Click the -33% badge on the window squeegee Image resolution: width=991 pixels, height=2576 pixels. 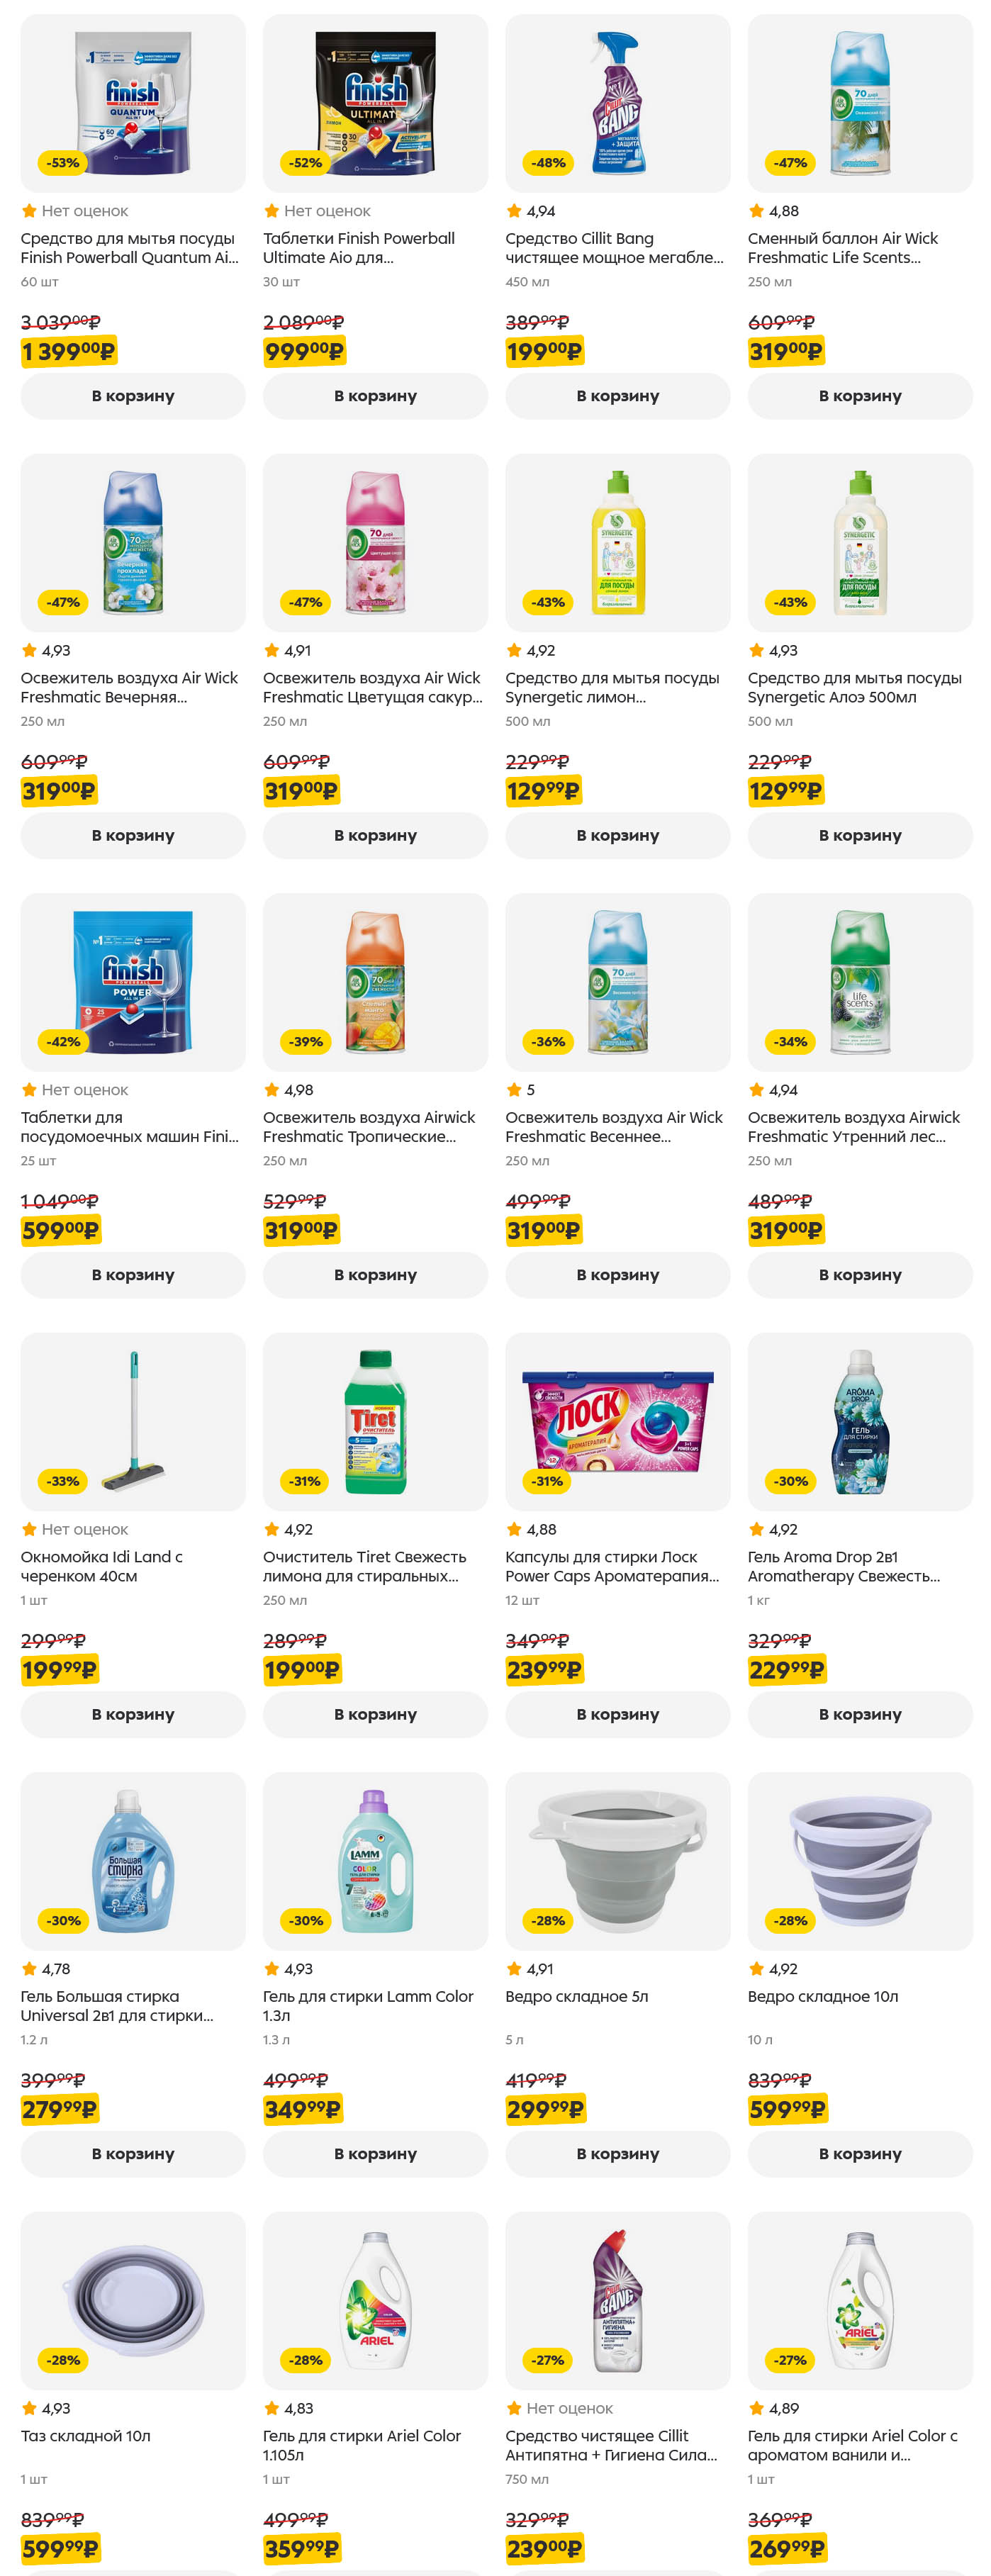click(63, 1481)
